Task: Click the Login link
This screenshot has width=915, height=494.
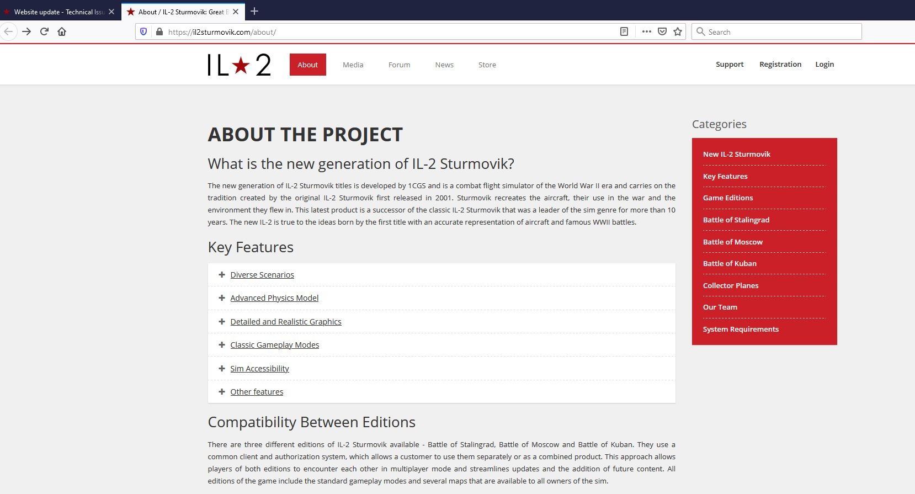Action: 824,64
